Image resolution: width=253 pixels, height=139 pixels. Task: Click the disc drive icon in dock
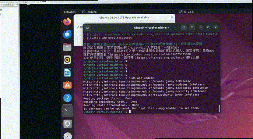coord(68,136)
